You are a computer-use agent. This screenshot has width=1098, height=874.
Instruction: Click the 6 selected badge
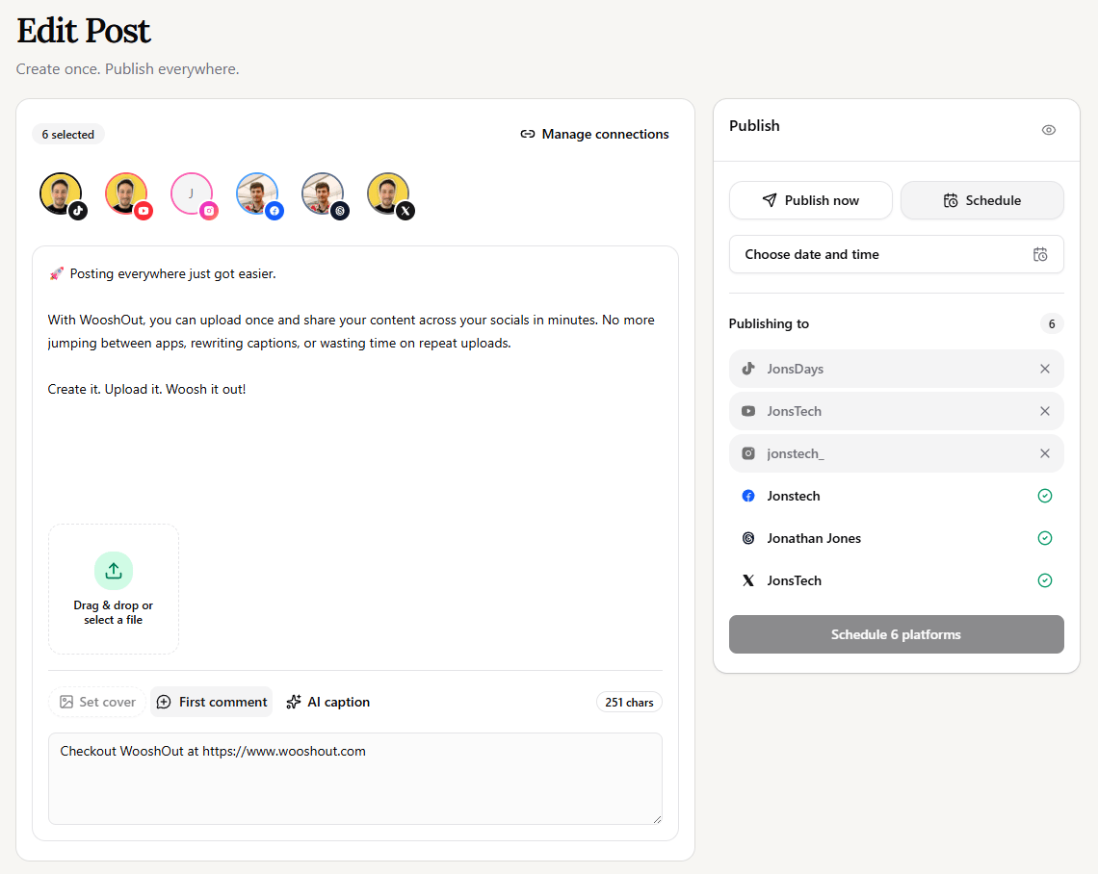68,135
